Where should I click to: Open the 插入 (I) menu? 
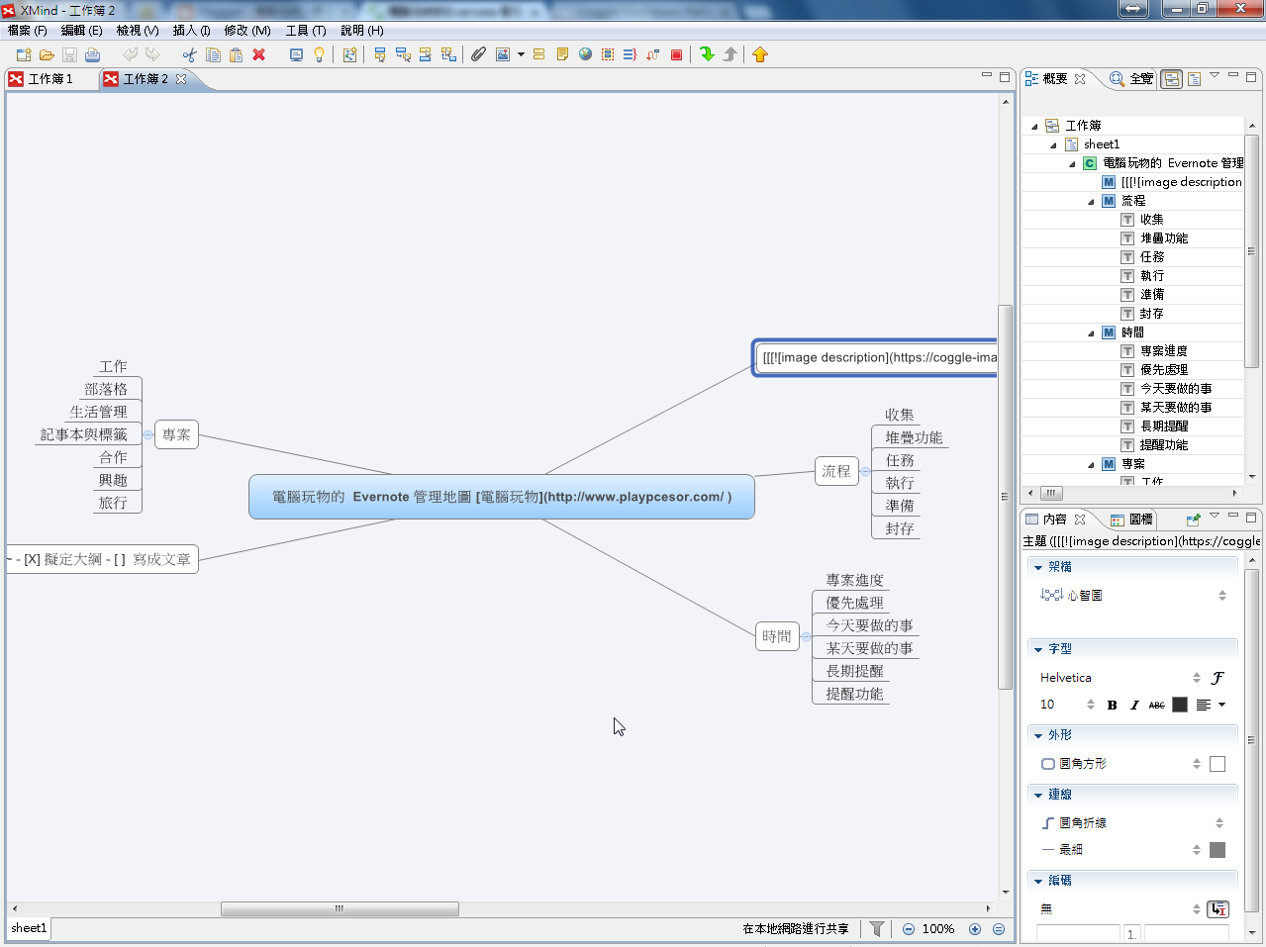(x=191, y=31)
